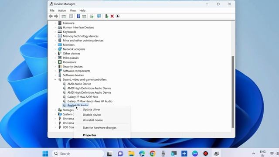Click the red record app taskbar icon
This screenshot has height=157, width=279.
[x=205, y=154]
